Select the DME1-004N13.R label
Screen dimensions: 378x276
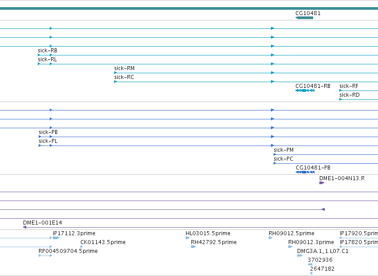(x=342, y=178)
